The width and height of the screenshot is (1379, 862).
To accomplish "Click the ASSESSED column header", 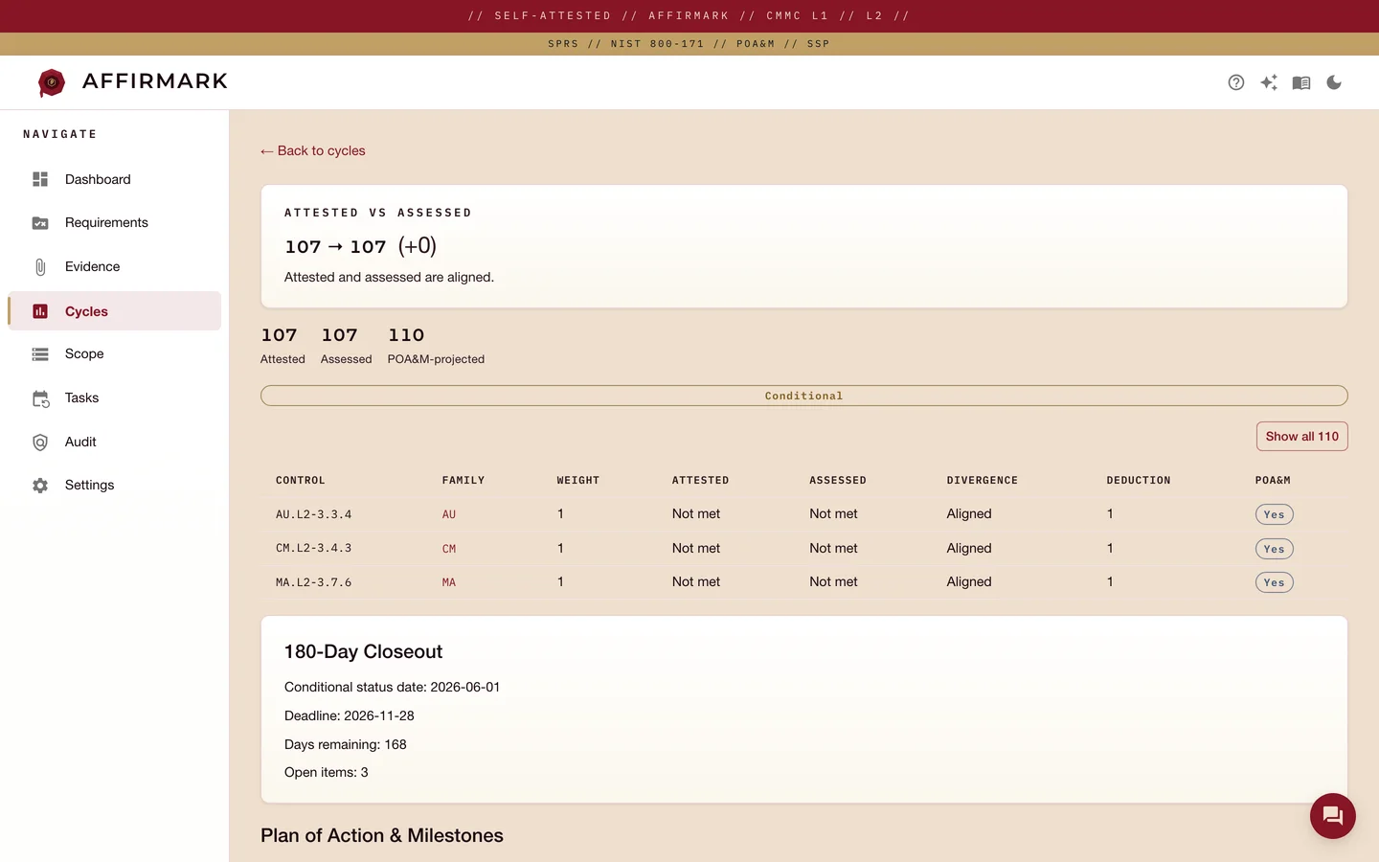I will coord(838,481).
